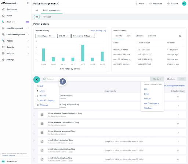Screen dimensions: 188x164
Task: Click penguin icon of Linux Late Adoption Ring
Action: (x=42, y=124)
